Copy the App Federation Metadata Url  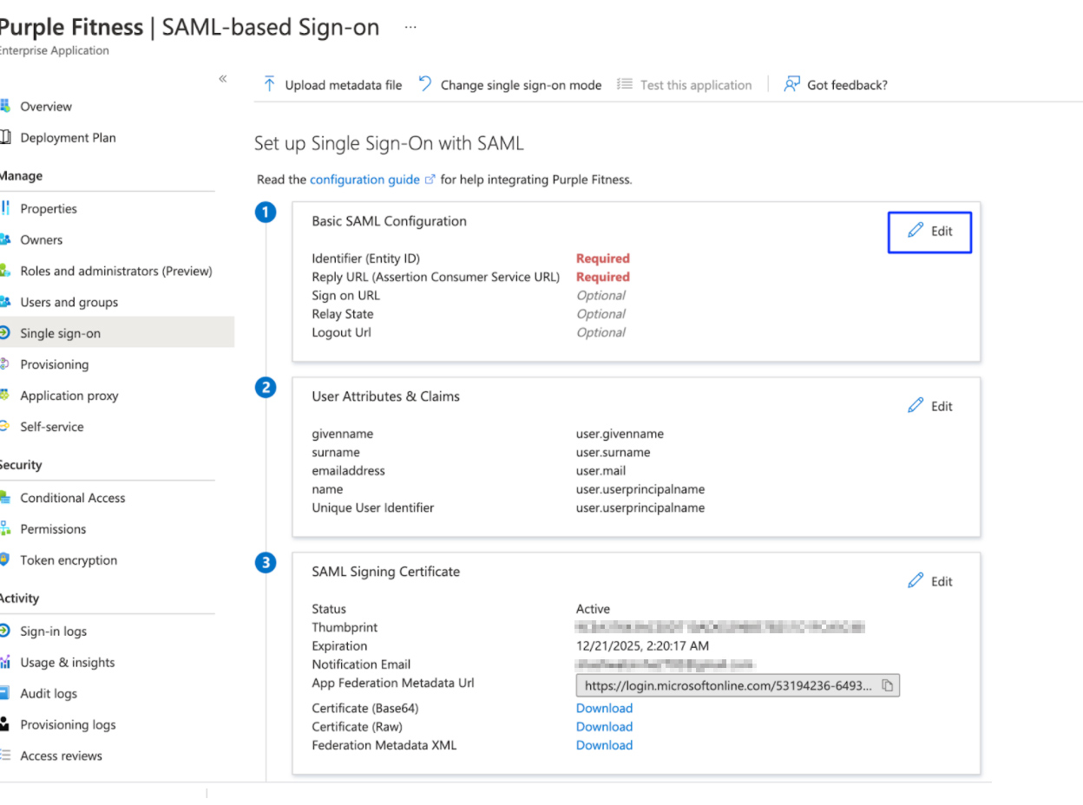point(888,685)
